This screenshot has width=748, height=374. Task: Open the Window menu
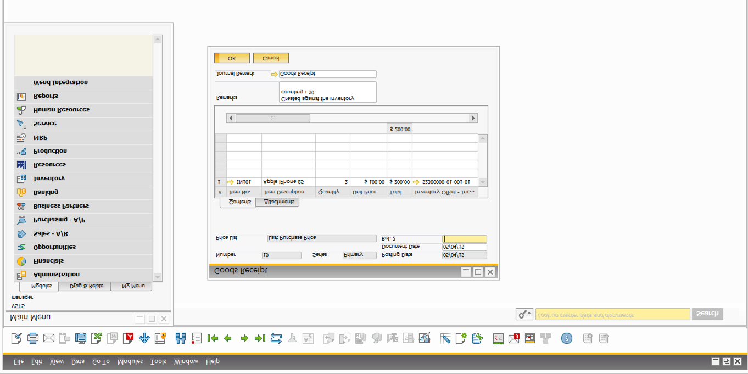(186, 361)
